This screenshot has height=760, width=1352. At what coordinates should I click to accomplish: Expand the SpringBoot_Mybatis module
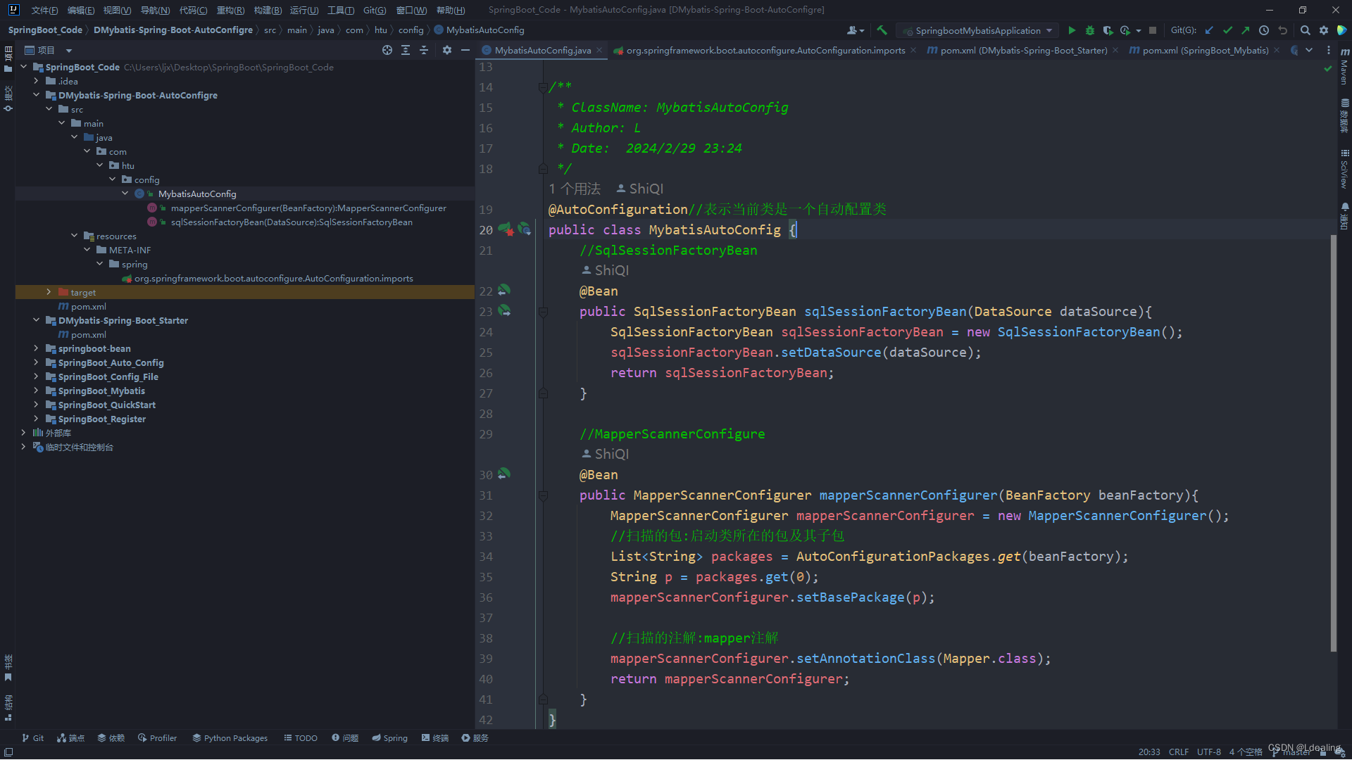point(36,391)
